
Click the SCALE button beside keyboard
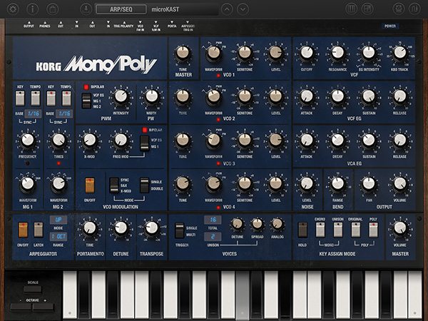point(33,289)
